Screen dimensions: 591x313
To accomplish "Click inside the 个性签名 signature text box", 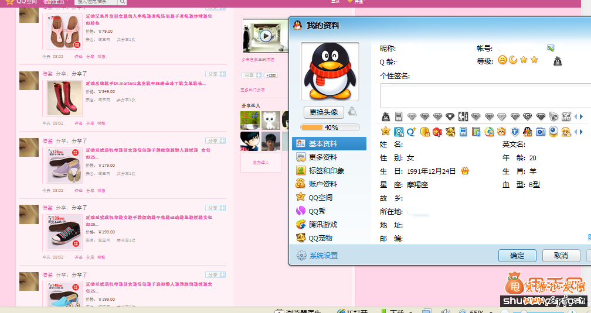I will (481, 95).
